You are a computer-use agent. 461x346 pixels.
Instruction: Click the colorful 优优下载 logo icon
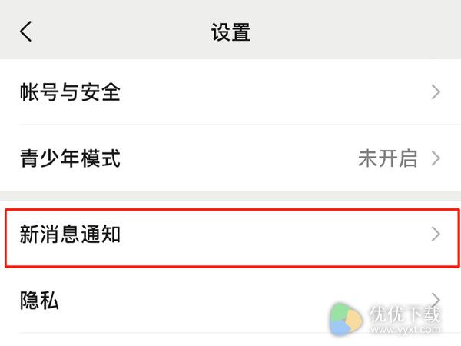pyautogui.click(x=346, y=319)
